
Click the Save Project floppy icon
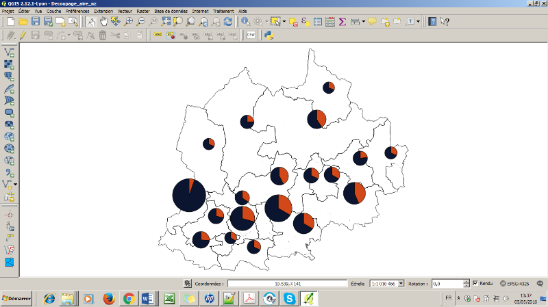[36, 22]
